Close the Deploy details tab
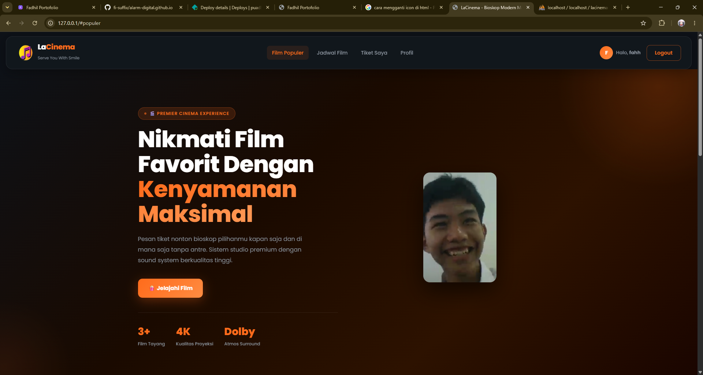This screenshot has width=703, height=375. pos(268,7)
